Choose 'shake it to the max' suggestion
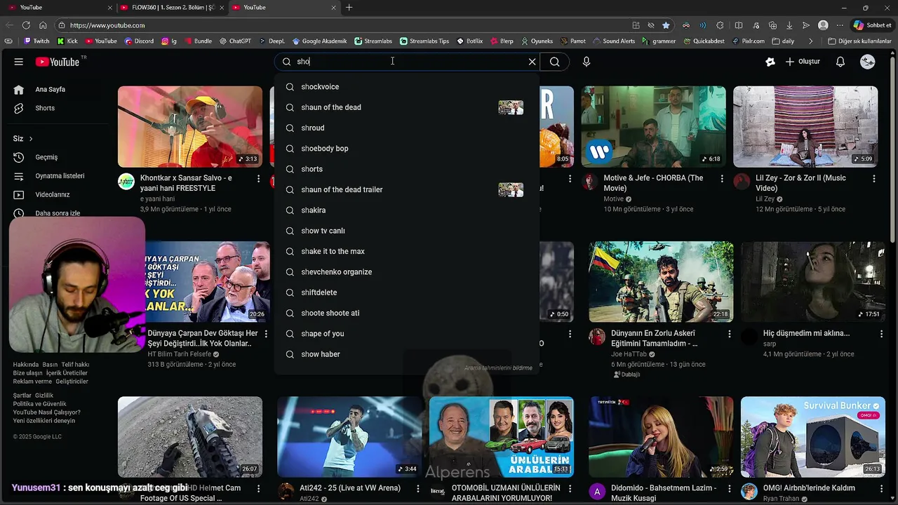This screenshot has height=505, width=898. coord(407,251)
